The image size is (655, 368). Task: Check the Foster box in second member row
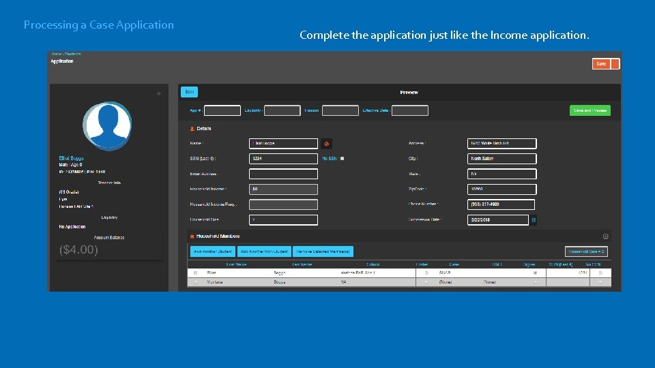pyautogui.click(x=426, y=282)
